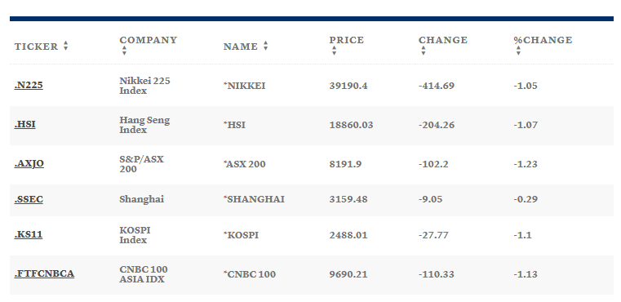Sort by Price using arrow icon
This screenshot has height=302, width=621.
pos(334,51)
